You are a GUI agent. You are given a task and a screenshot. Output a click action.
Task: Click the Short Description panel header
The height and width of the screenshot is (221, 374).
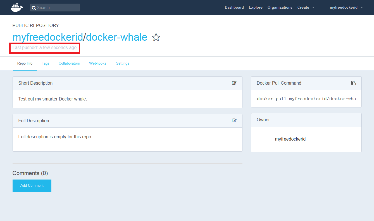(127, 83)
